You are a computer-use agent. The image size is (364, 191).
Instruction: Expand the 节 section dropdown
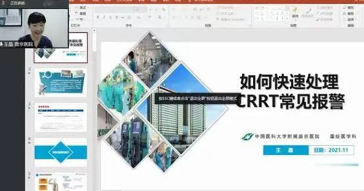tap(81, 19)
